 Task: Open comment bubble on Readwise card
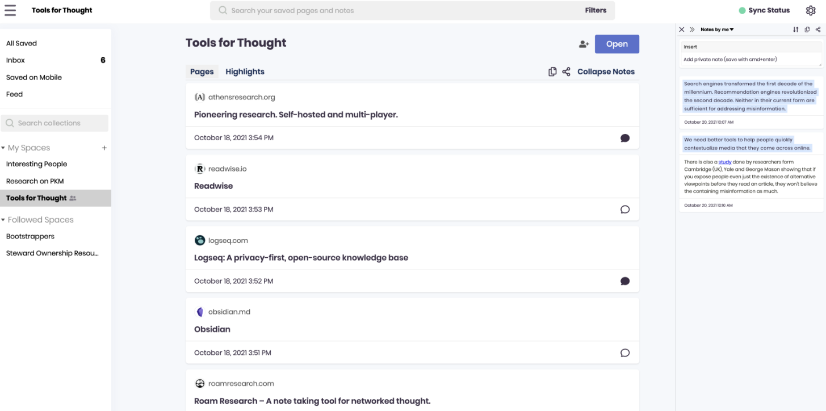pos(625,209)
